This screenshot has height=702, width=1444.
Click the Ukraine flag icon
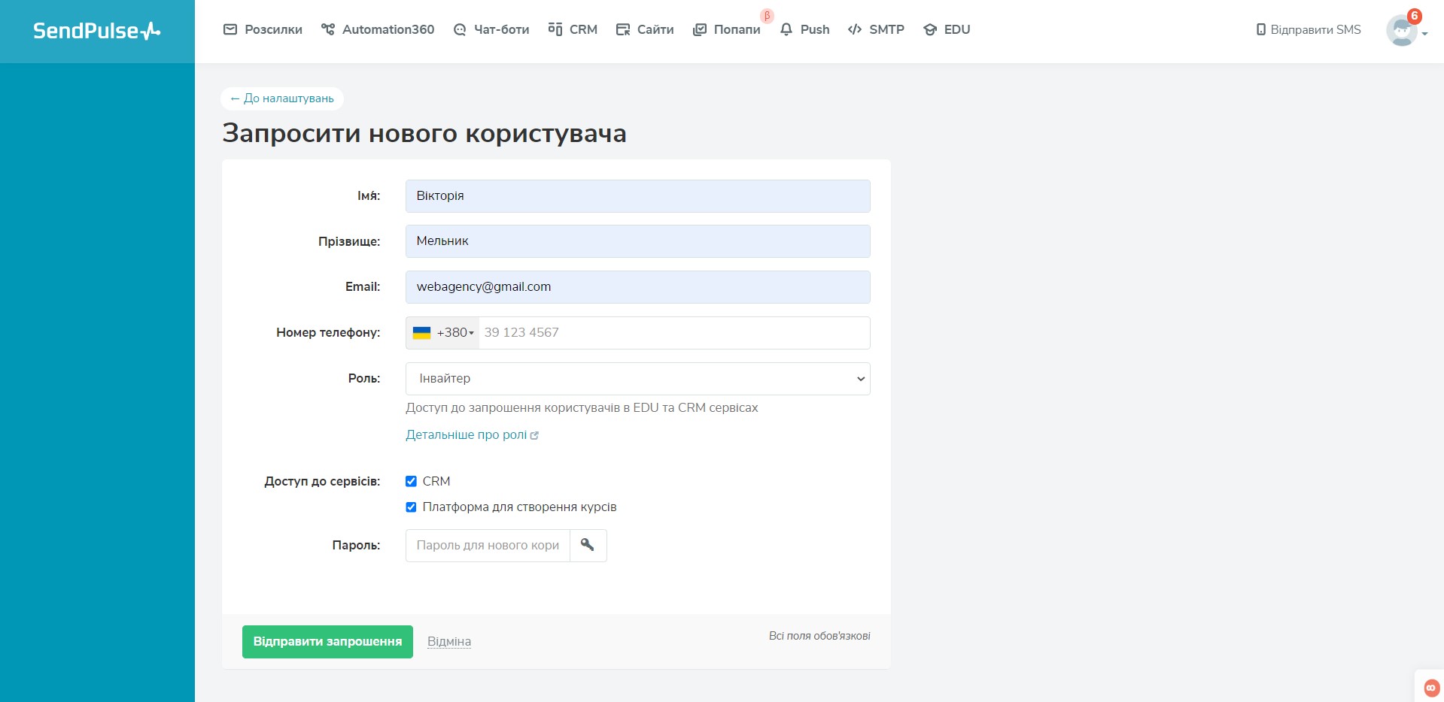click(x=421, y=333)
